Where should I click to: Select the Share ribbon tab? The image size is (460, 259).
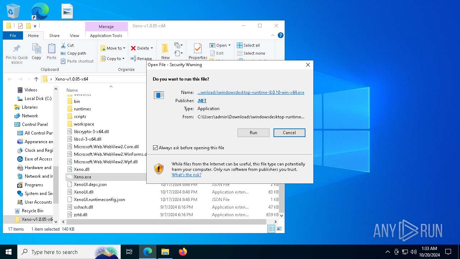coord(54,36)
